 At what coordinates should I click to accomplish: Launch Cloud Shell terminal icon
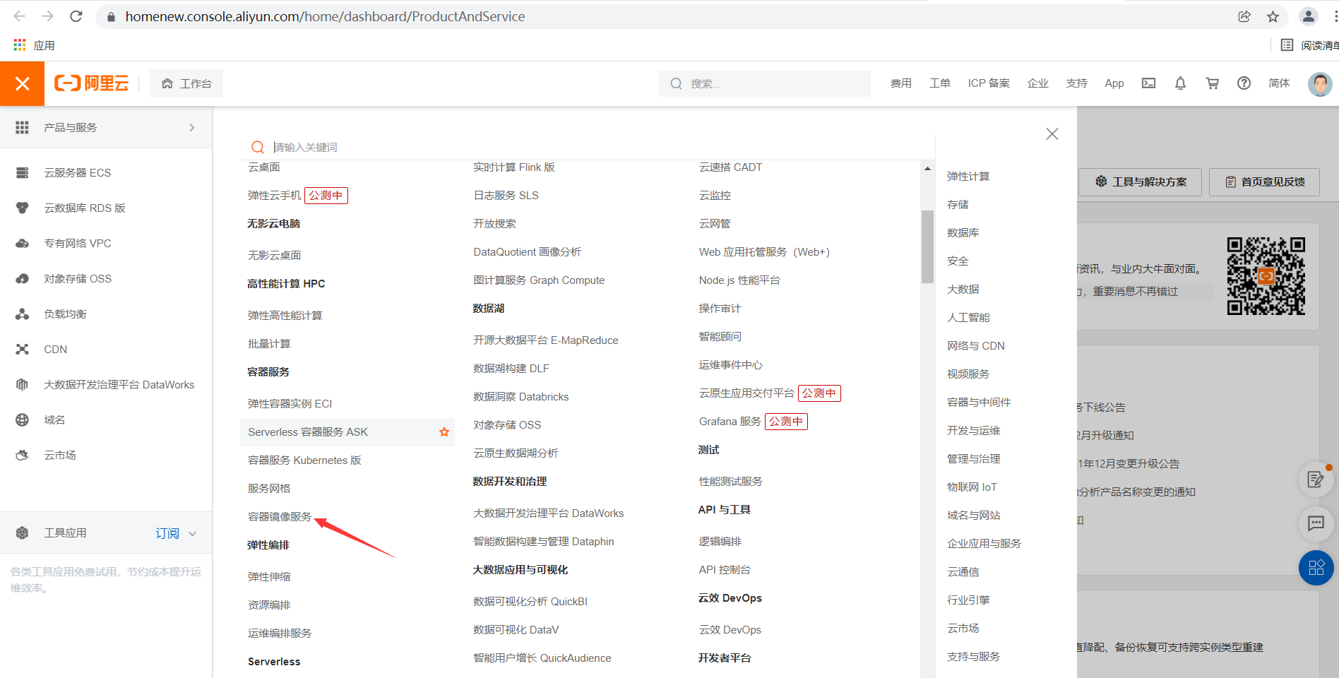tap(1149, 83)
